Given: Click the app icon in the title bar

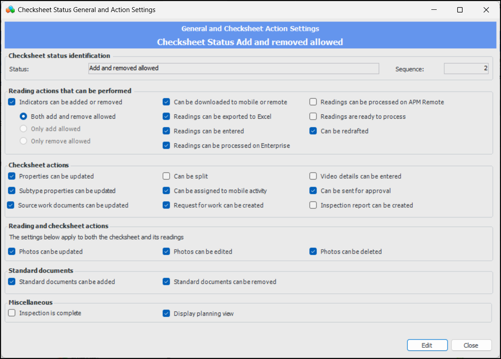Looking at the screenshot, I should point(10,9).
